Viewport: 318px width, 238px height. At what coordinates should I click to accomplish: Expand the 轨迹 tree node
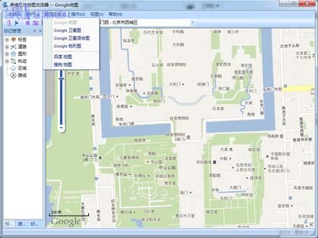click(x=7, y=61)
